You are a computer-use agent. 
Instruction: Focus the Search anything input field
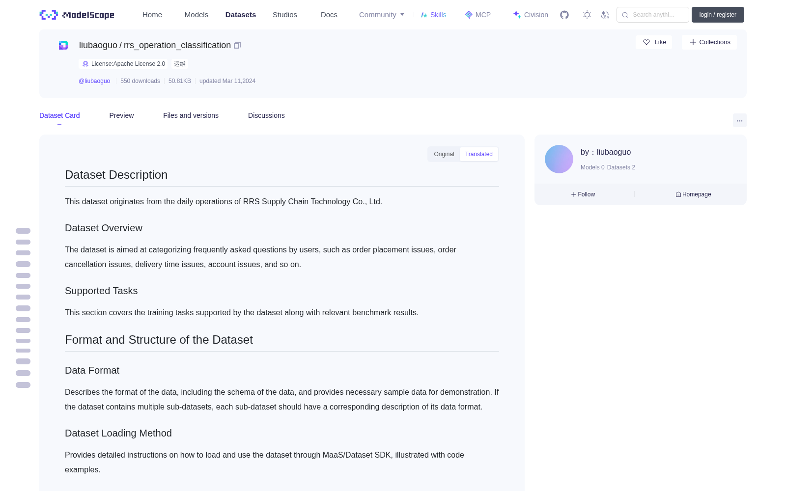coord(653,15)
